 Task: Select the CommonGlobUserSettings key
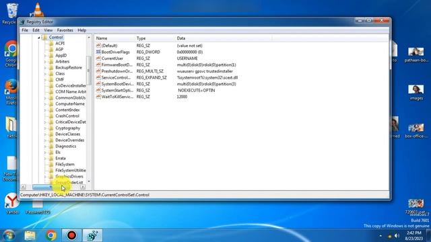pyautogui.click(x=70, y=97)
